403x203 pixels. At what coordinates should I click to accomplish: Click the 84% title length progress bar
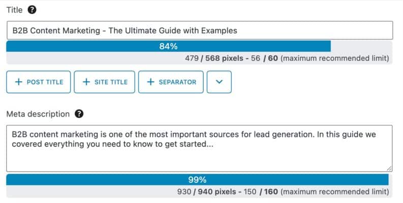(x=168, y=46)
